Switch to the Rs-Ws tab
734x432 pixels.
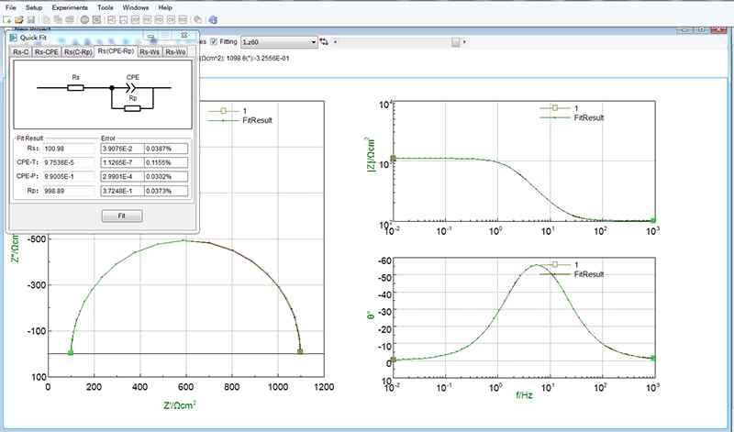pos(150,52)
